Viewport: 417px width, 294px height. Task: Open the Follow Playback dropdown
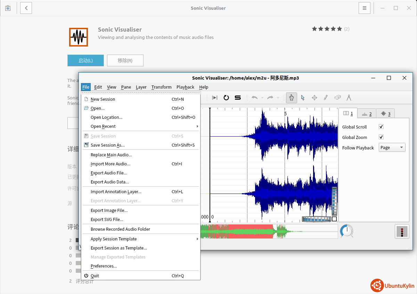tap(392, 148)
